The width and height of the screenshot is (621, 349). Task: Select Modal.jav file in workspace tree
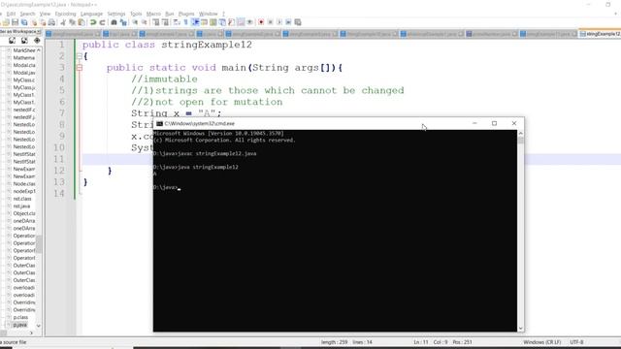[x=24, y=73]
